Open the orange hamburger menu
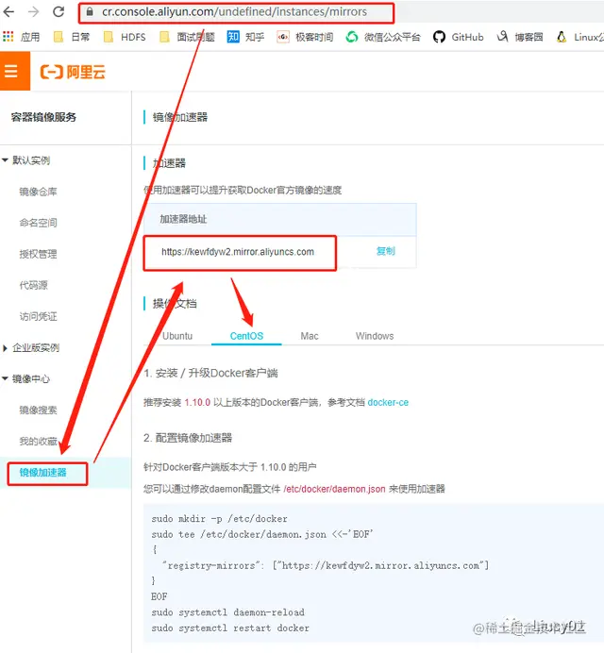 [15, 71]
